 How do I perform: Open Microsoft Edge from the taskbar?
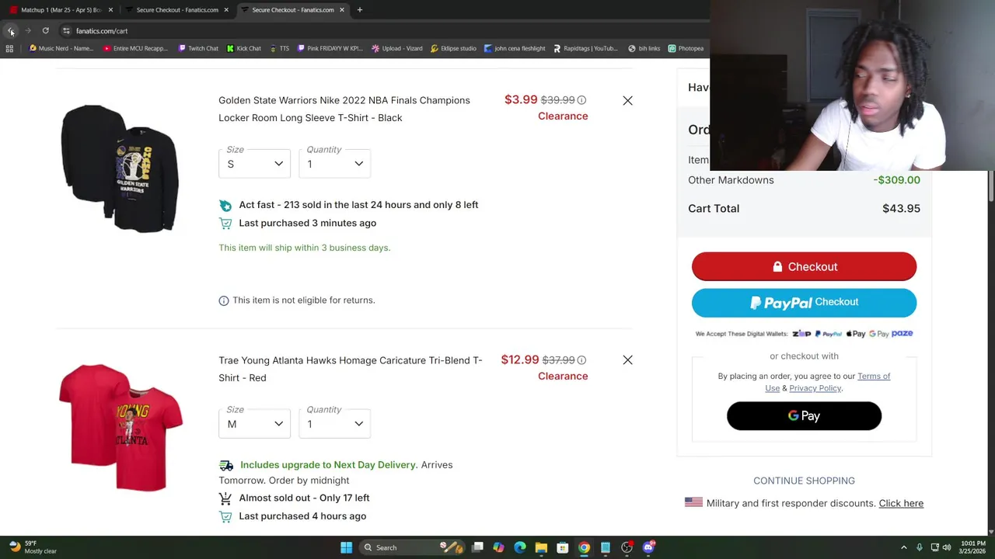coord(520,547)
